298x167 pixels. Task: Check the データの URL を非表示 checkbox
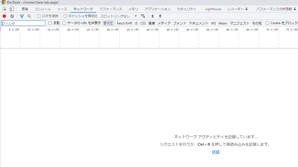click(64, 23)
